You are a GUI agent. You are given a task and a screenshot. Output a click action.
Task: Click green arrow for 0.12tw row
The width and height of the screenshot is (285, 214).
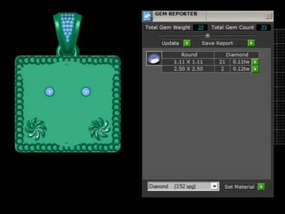point(255,69)
